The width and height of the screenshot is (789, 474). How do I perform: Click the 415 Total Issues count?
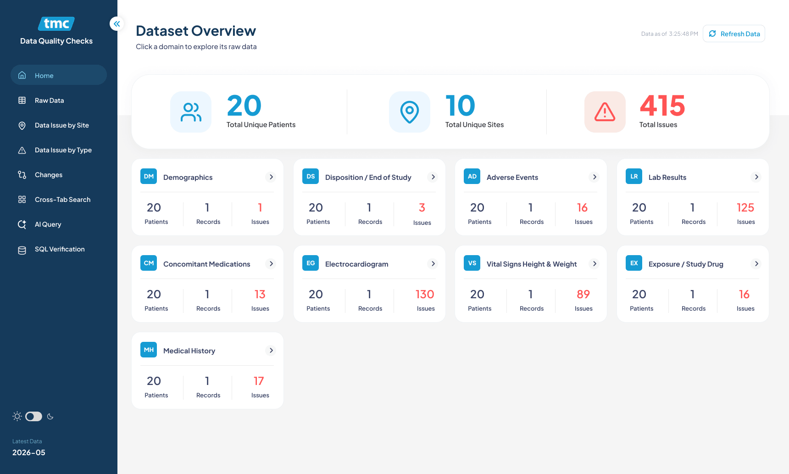click(x=662, y=106)
